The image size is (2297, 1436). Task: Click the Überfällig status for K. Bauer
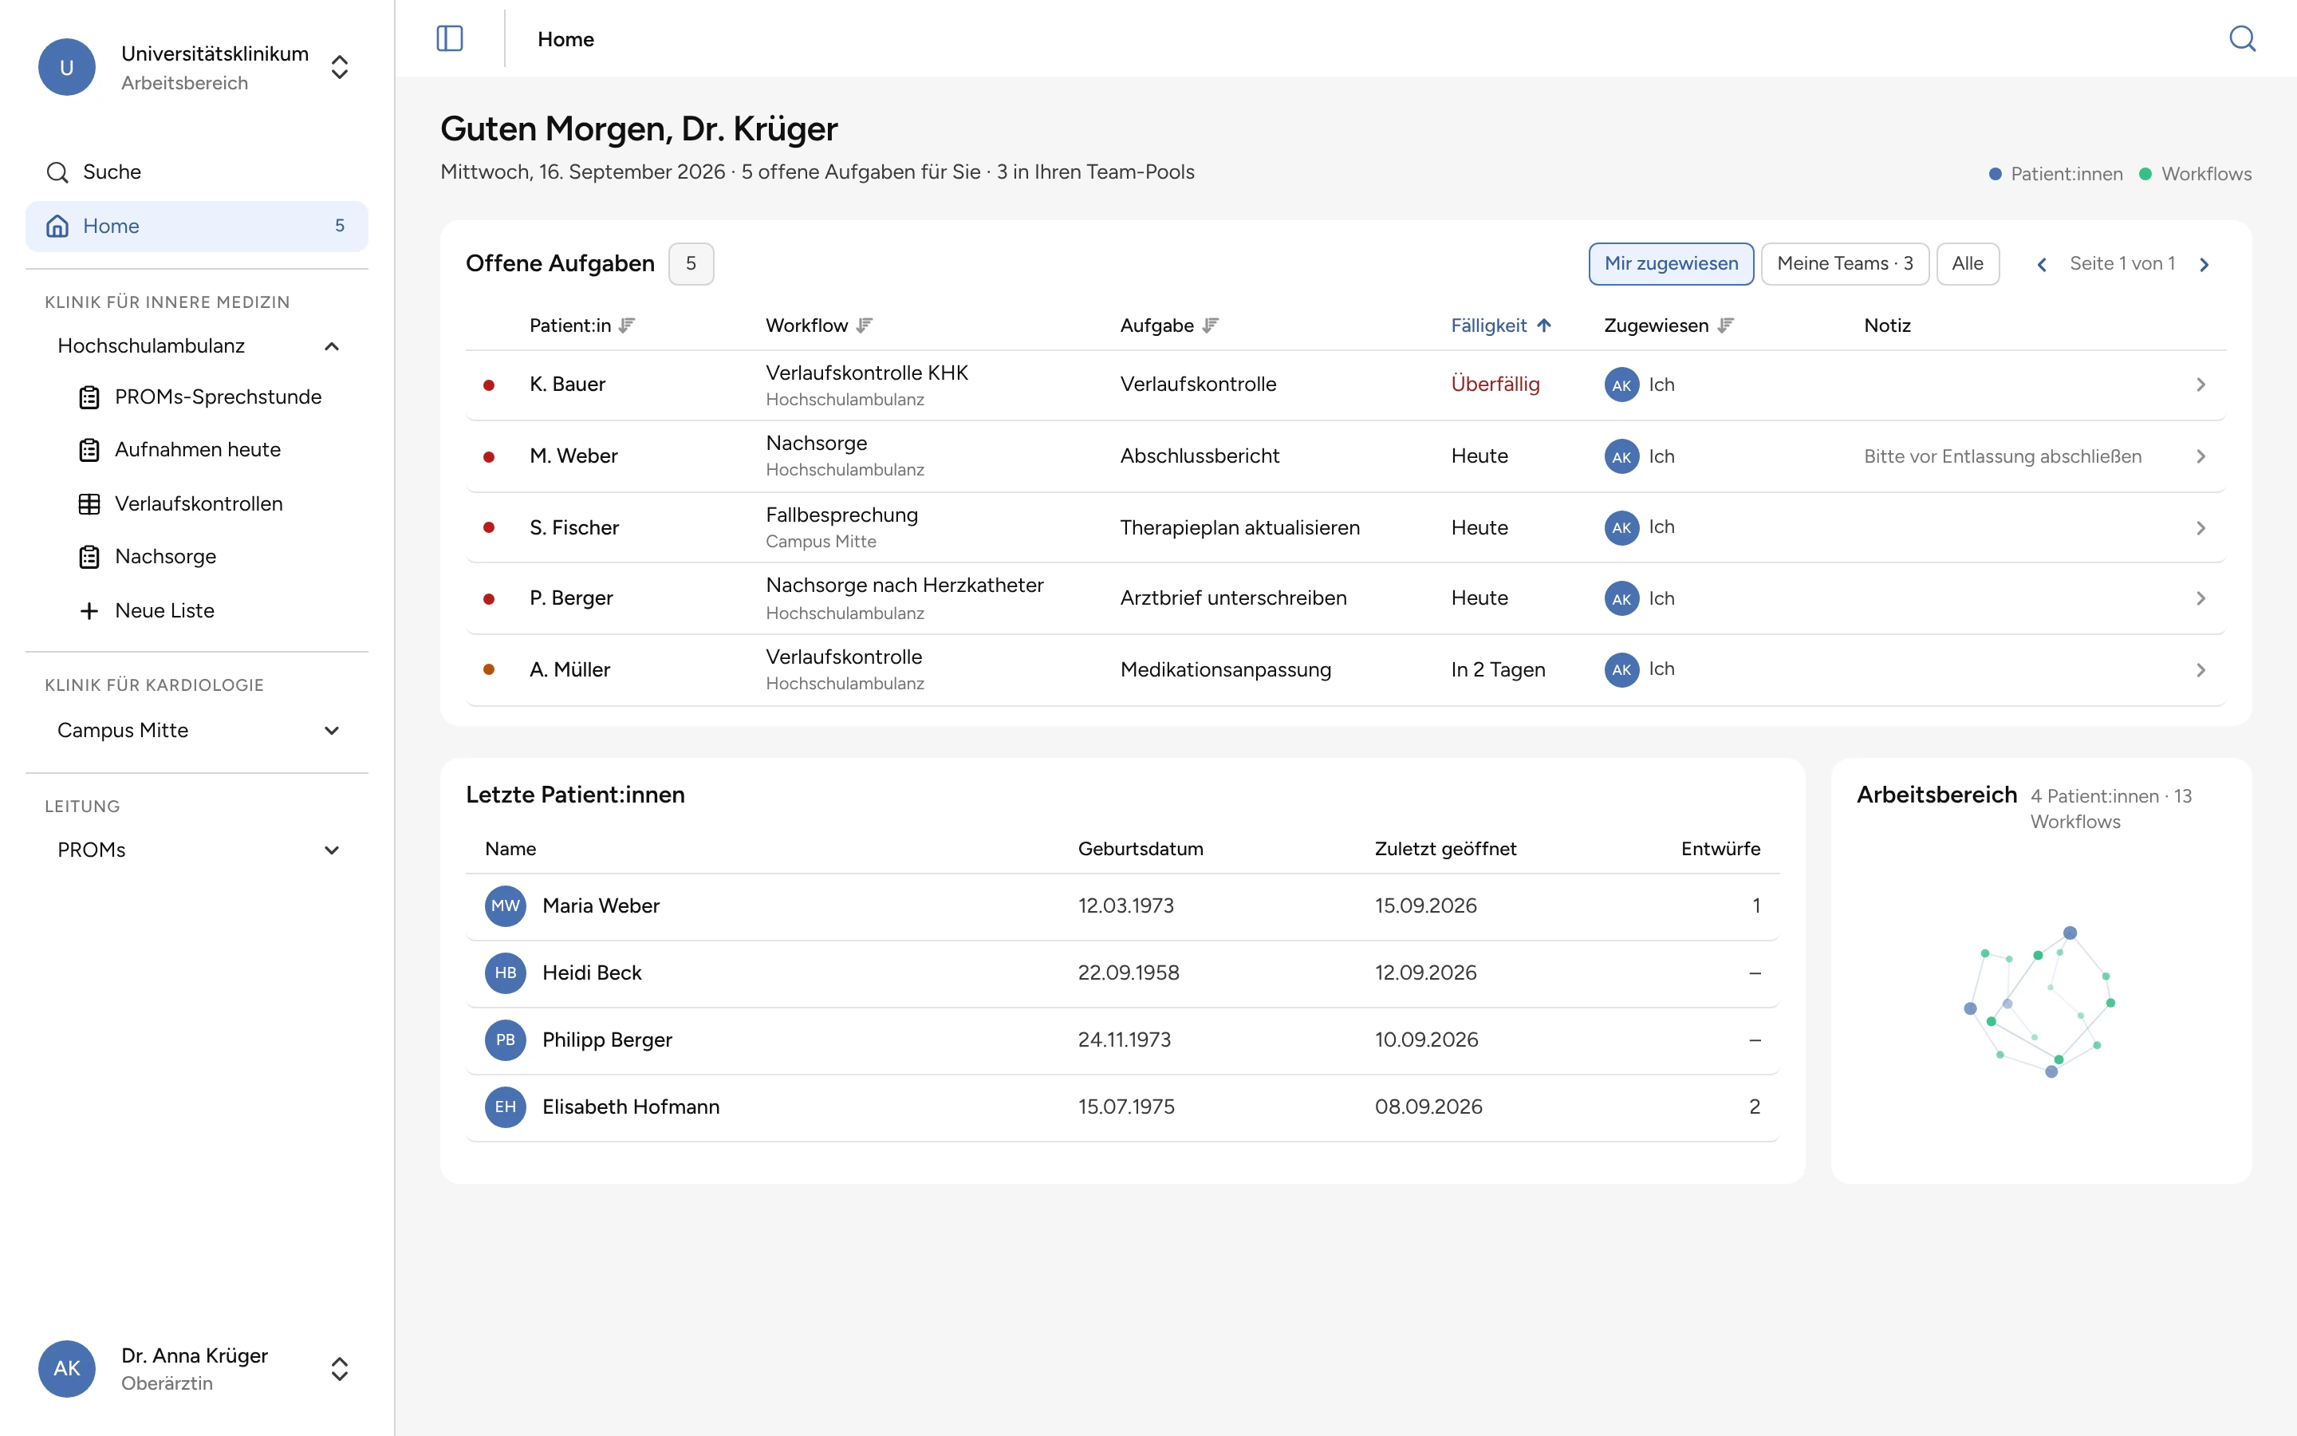[x=1495, y=385]
